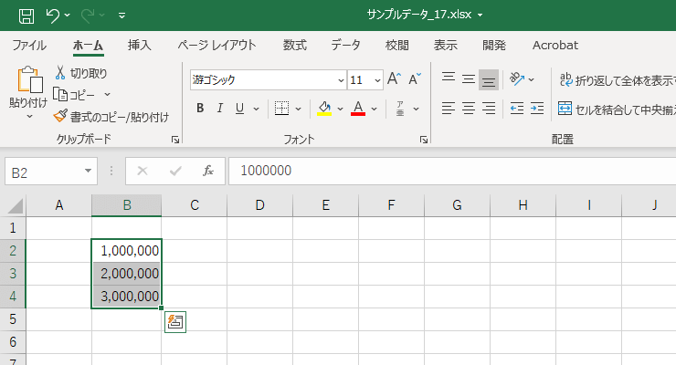Click the 貼り付け paste clipboard icon

coord(30,79)
